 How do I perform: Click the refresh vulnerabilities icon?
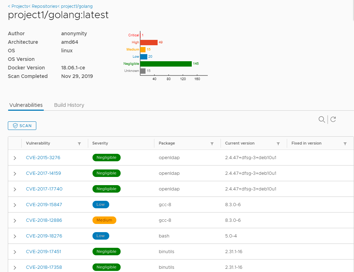click(333, 120)
